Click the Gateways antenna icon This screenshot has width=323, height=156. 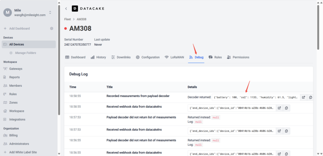[5, 69]
